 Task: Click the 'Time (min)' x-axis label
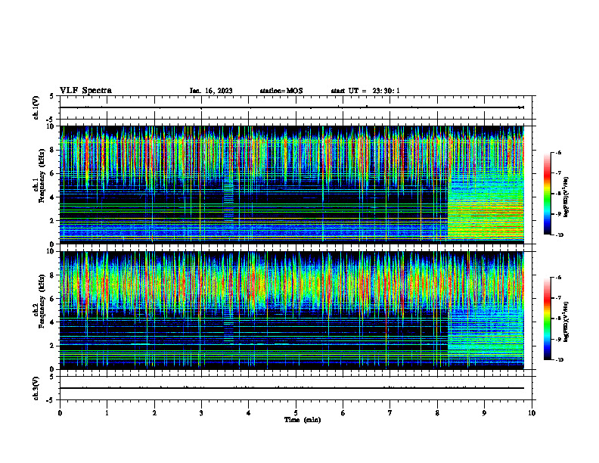[x=303, y=420]
